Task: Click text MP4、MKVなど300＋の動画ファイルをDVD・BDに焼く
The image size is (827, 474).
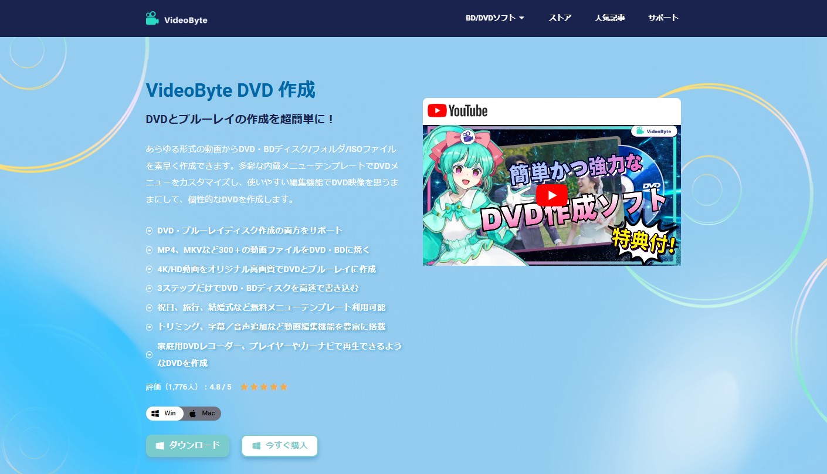Action: pyautogui.click(x=263, y=250)
